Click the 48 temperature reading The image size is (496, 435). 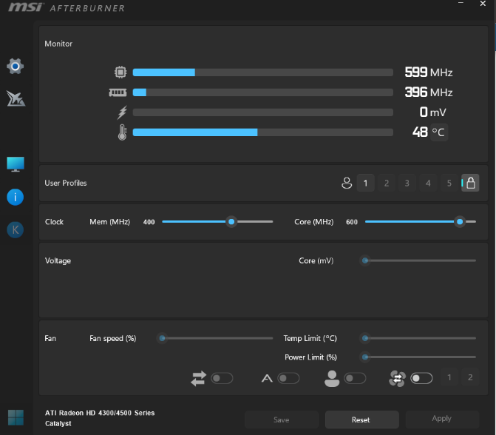point(420,132)
